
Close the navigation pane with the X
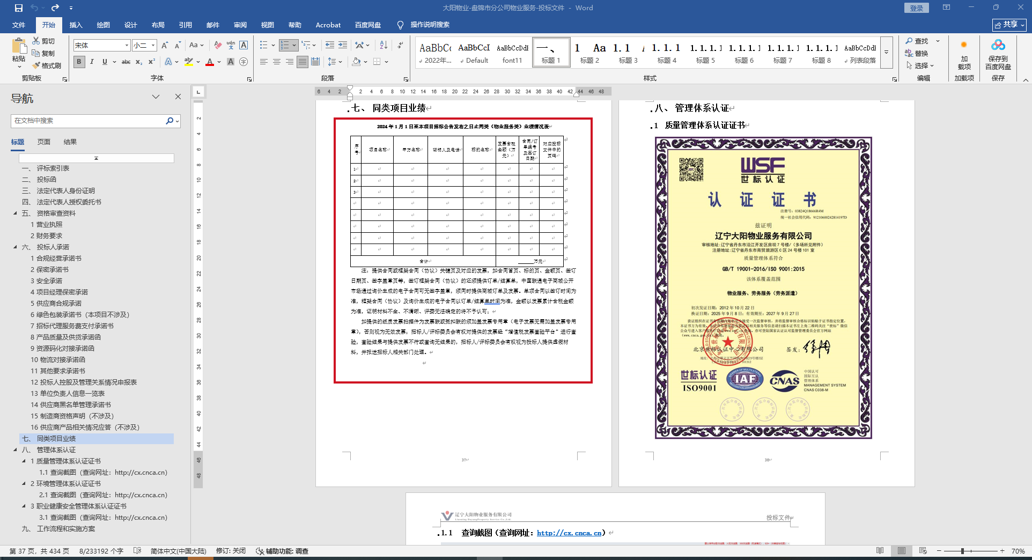(x=178, y=97)
